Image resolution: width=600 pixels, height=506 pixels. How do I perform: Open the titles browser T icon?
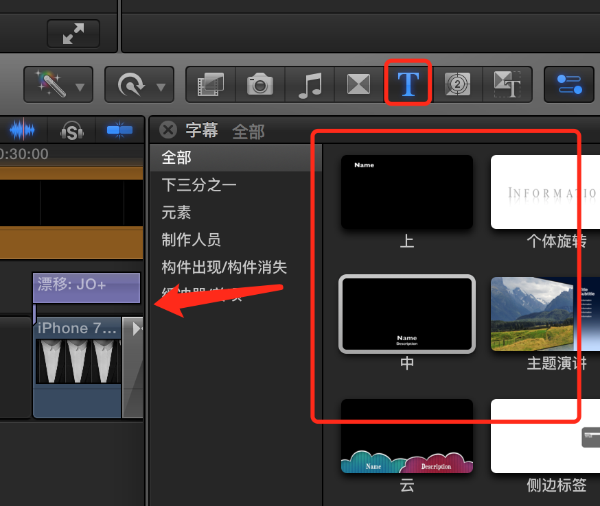(408, 84)
